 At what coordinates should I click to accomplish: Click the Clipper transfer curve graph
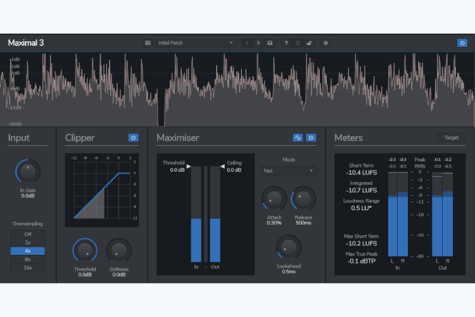102,190
